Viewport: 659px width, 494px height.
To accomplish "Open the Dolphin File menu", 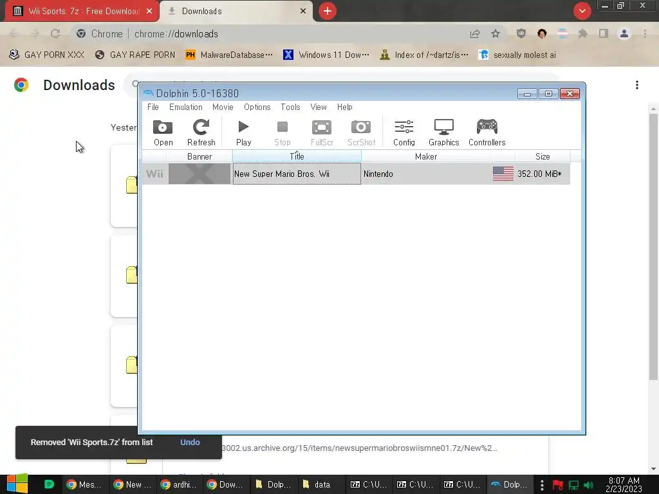I will pos(153,107).
